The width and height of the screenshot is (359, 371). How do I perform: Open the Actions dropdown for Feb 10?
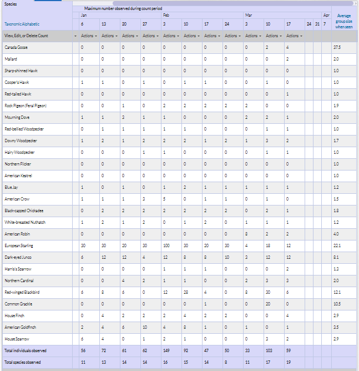point(191,36)
